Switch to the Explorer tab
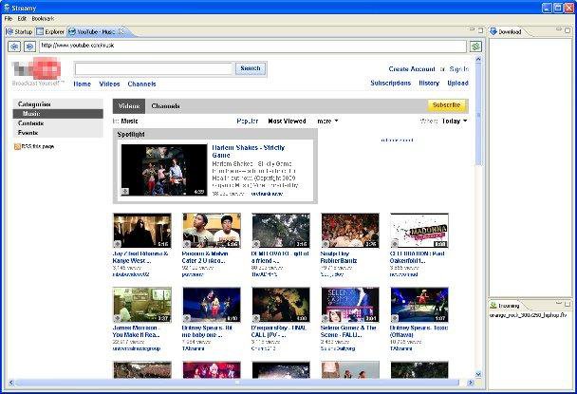 (x=50, y=32)
